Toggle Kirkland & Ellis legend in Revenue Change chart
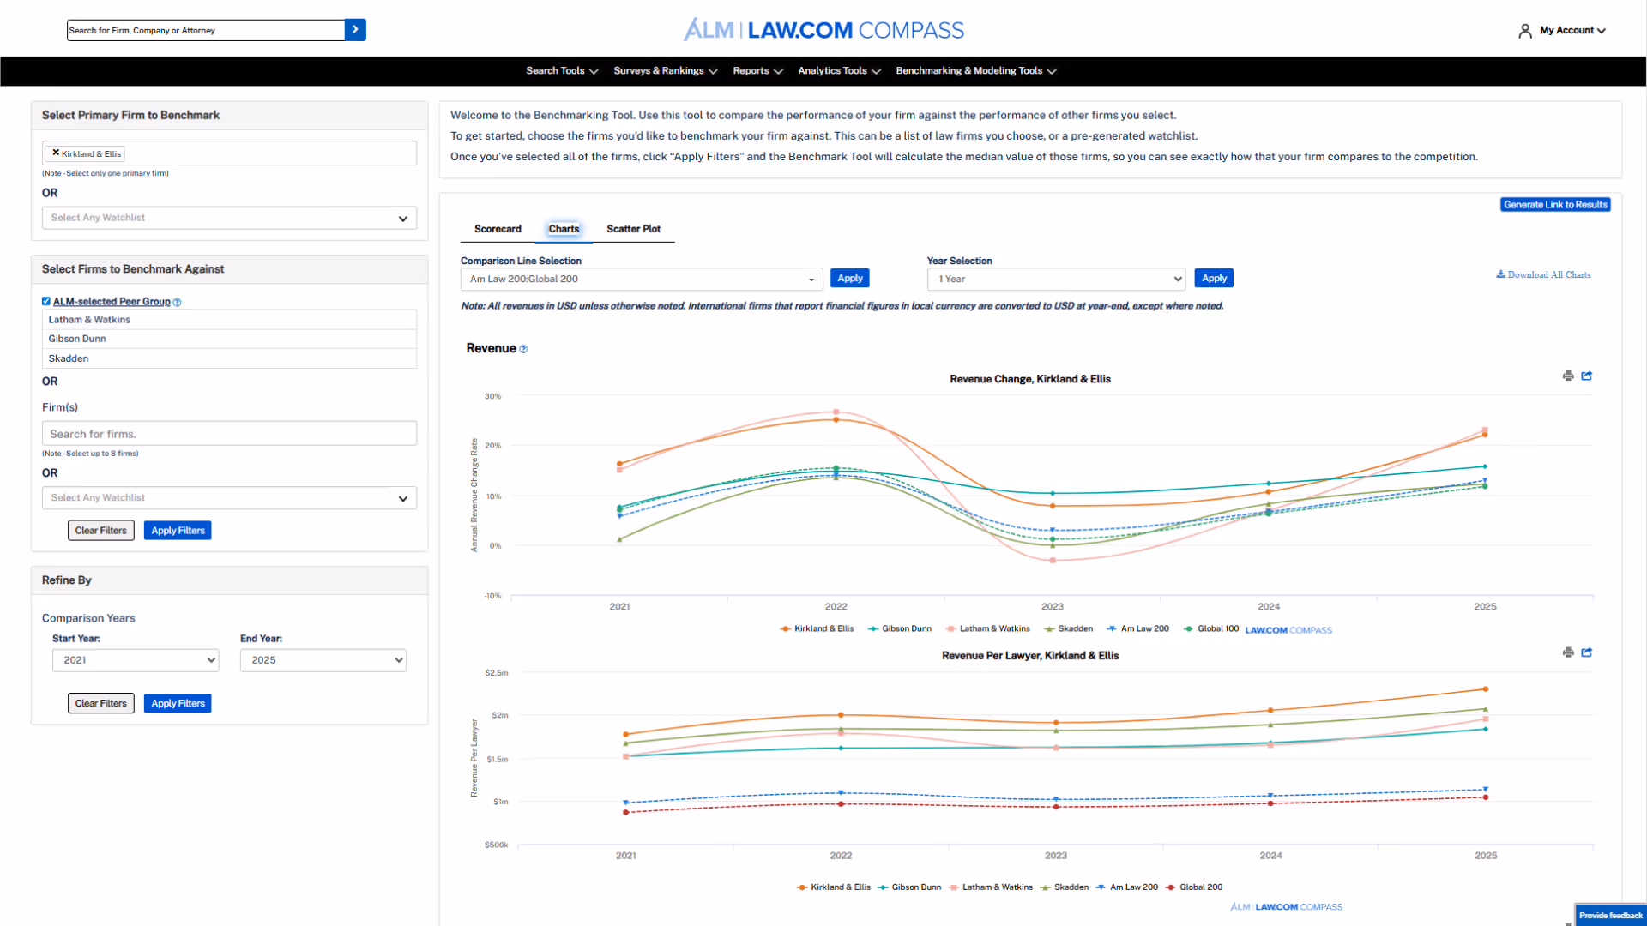Image resolution: width=1647 pixels, height=926 pixels. 817,628
